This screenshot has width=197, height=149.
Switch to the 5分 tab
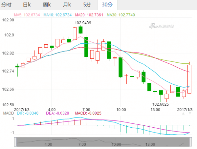tap(87, 5)
